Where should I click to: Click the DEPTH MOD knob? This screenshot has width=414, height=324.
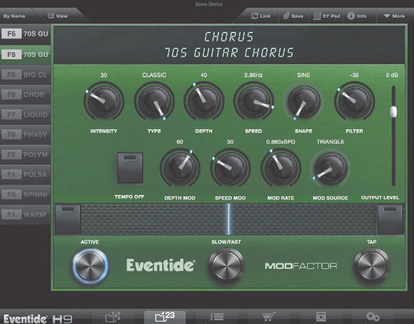coord(180,168)
